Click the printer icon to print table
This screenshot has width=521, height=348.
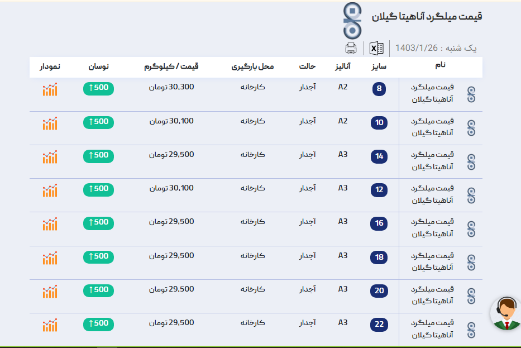coord(351,49)
